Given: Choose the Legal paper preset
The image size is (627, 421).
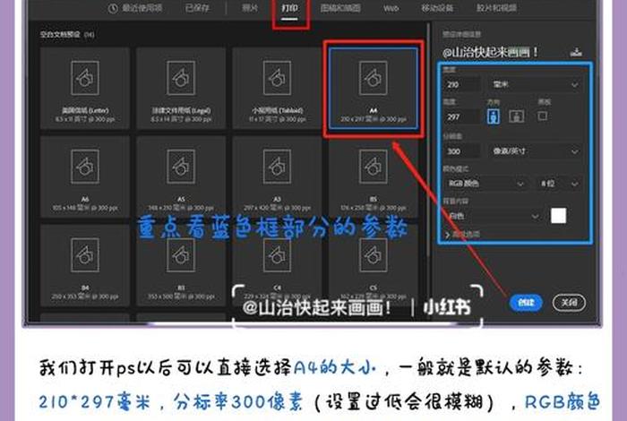Looking at the screenshot, I should 181,89.
